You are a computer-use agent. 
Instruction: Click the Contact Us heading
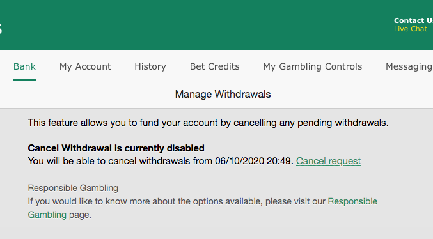point(413,20)
